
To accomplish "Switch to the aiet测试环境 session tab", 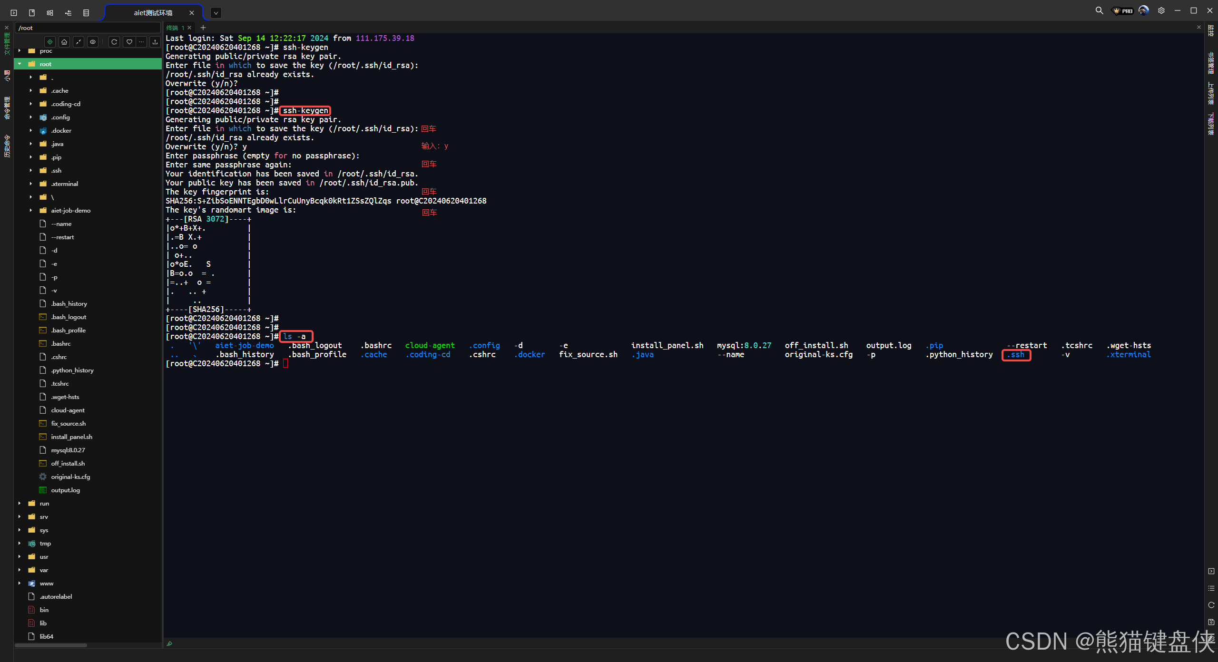I will click(x=153, y=13).
